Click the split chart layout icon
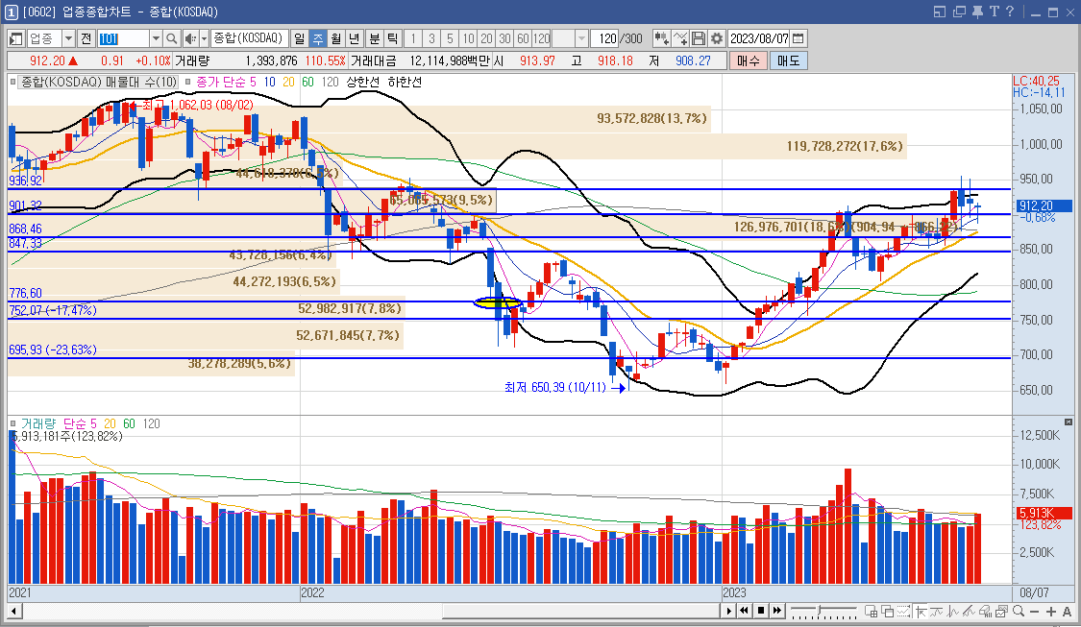The image size is (1081, 627). tap(871, 611)
